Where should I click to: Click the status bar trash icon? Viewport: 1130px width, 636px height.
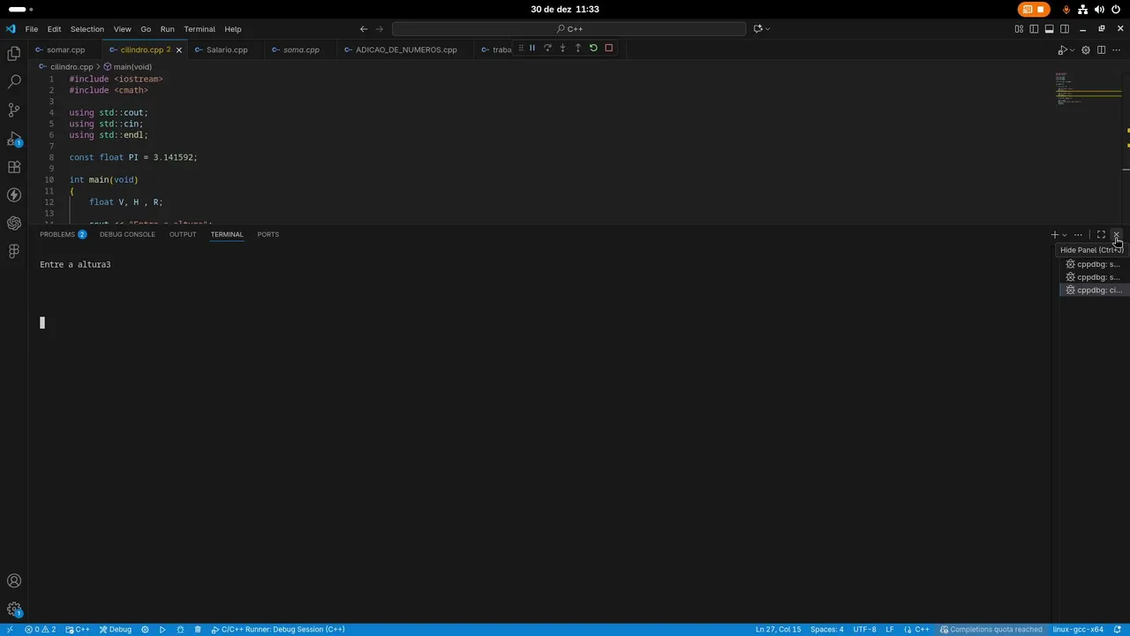(198, 630)
